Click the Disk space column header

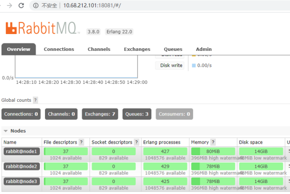point(251,142)
